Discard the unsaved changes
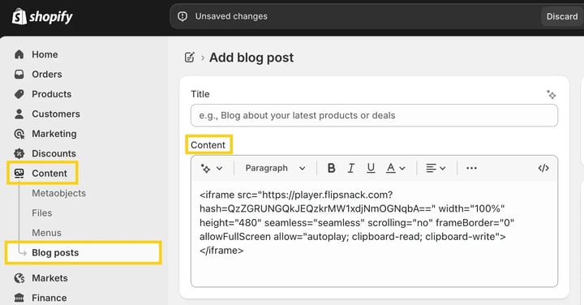This screenshot has width=584, height=305. click(x=562, y=16)
